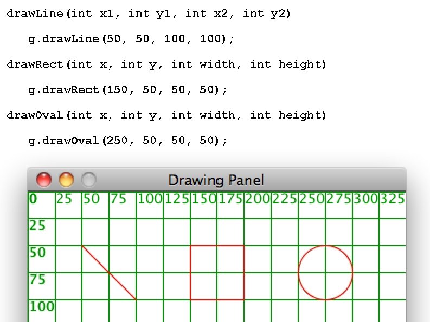
Task: Click the yellow minimize button of Drawing Panel
Action: point(66,180)
